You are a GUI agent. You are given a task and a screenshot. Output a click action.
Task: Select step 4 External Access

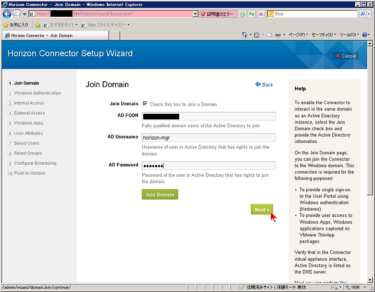tap(27, 113)
